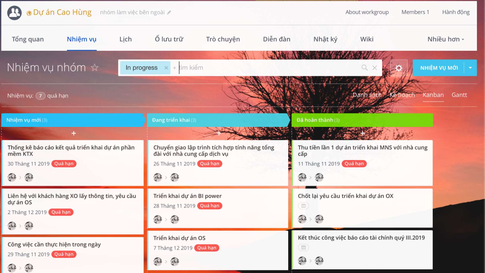The width and height of the screenshot is (485, 273).
Task: Add a card in Đã hoàn thành column
Action: 362,133
